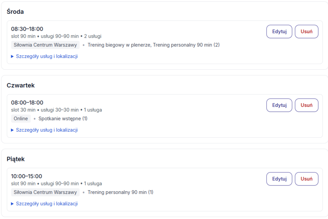
Task: Click the 08:00–18:00 time range
Action: (x=27, y=102)
